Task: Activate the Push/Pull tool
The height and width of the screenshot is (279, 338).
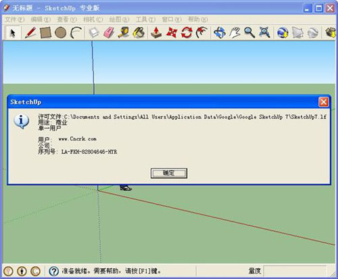Action: coord(156,33)
